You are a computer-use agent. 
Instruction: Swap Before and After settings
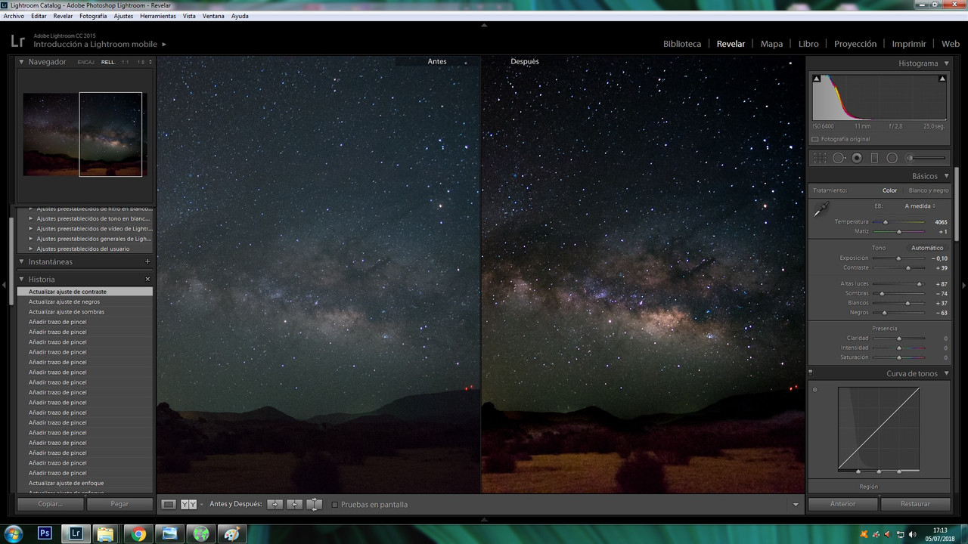point(314,504)
